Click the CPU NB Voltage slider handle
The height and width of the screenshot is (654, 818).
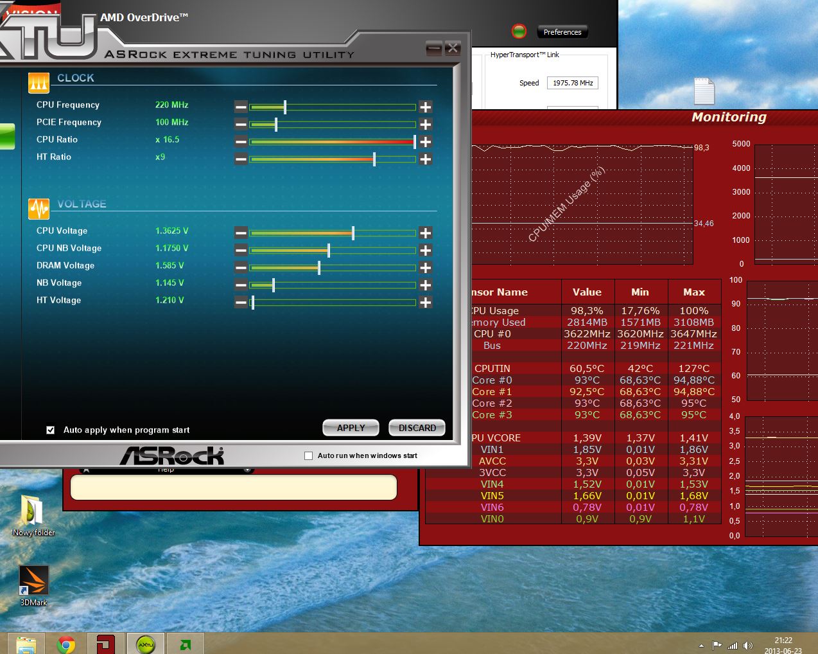pos(329,250)
